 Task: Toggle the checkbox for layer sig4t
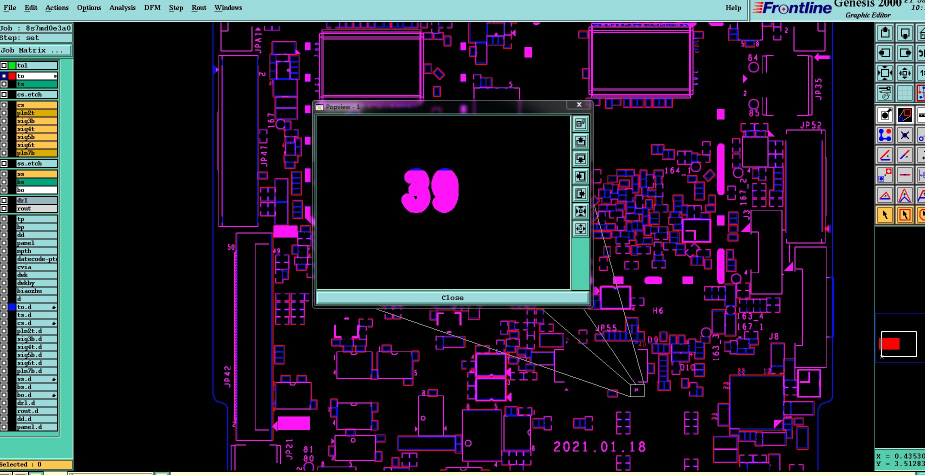[x=4, y=129]
